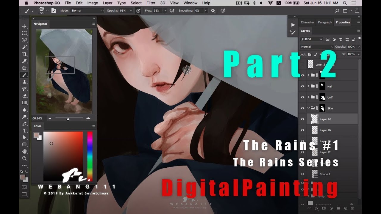Open the Window menu
The image size is (381, 214).
point(190,3)
